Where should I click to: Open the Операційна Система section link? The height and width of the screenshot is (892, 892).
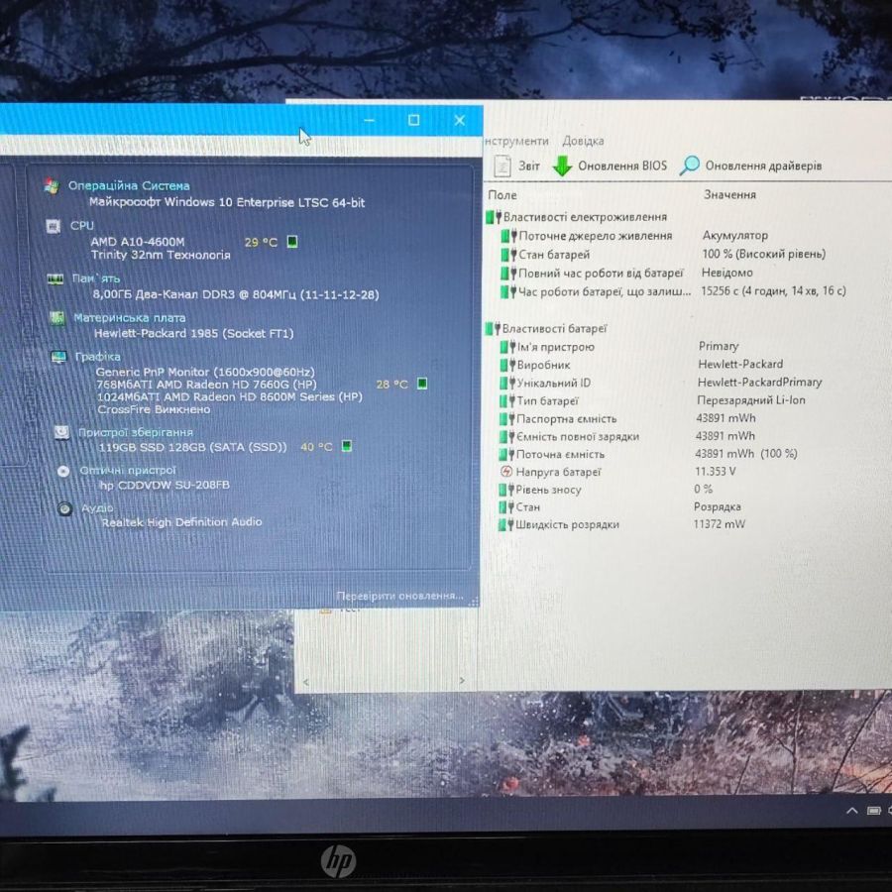click(x=129, y=185)
